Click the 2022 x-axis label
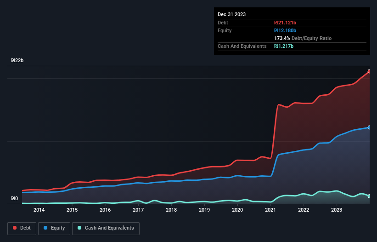 (x=304, y=210)
